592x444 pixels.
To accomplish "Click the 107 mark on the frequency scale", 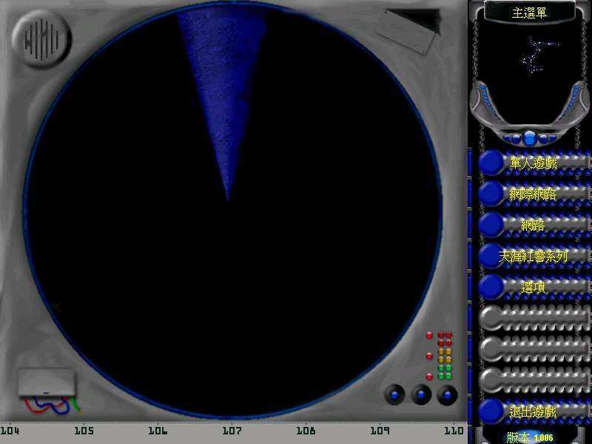I will pyautogui.click(x=232, y=431).
